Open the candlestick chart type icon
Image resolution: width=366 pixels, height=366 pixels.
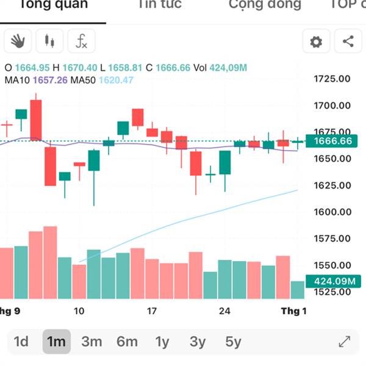tap(49, 41)
